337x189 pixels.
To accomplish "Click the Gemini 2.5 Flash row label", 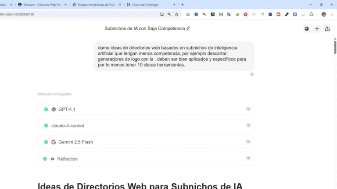I will pyautogui.click(x=75, y=142).
